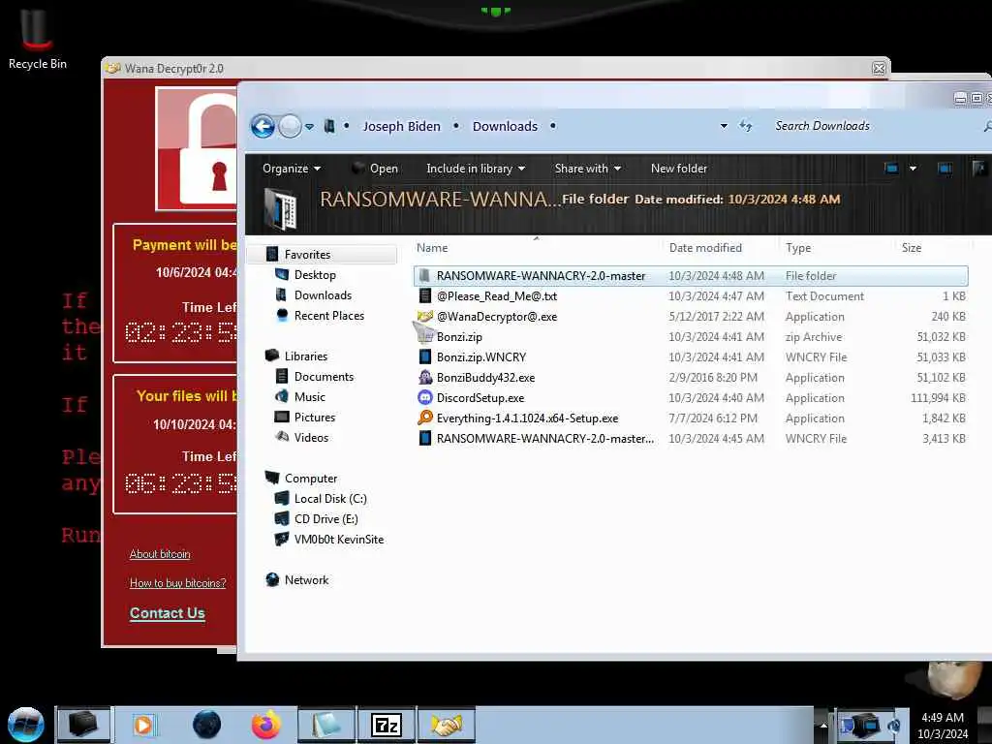Expand the view options dropdown arrow

tap(913, 169)
